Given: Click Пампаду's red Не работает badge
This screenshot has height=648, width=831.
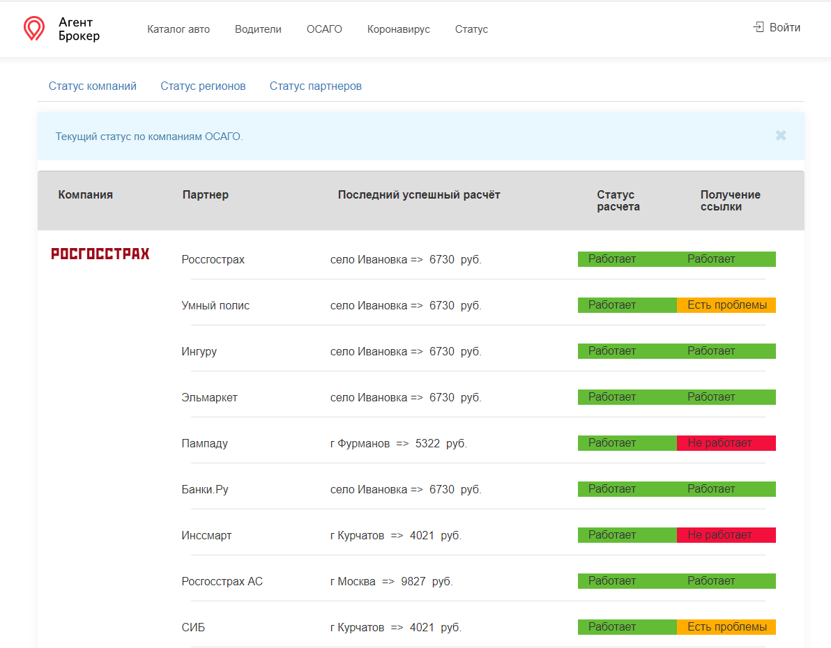Looking at the screenshot, I should pyautogui.click(x=726, y=443).
